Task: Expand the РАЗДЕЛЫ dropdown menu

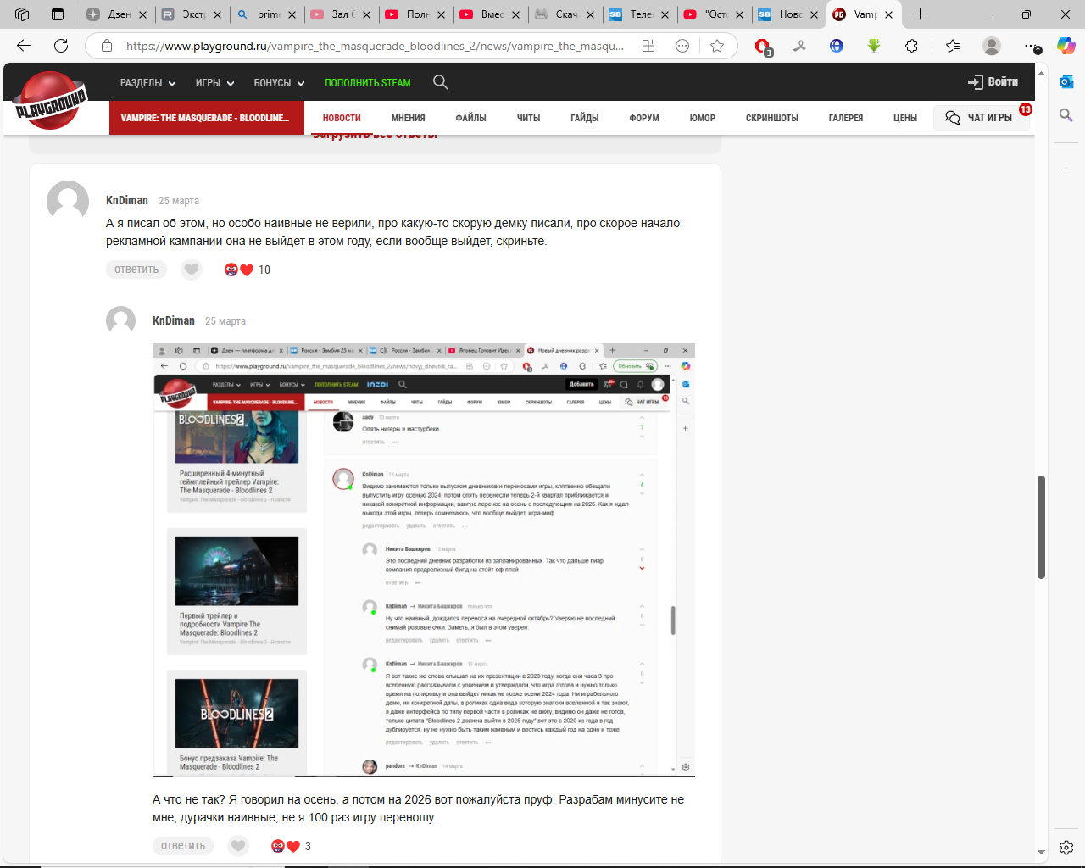Action: [147, 83]
